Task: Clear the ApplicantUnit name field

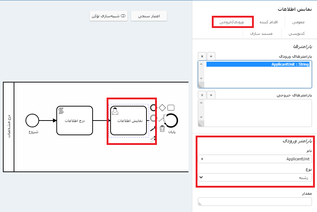Action: pyautogui.click(x=202, y=159)
